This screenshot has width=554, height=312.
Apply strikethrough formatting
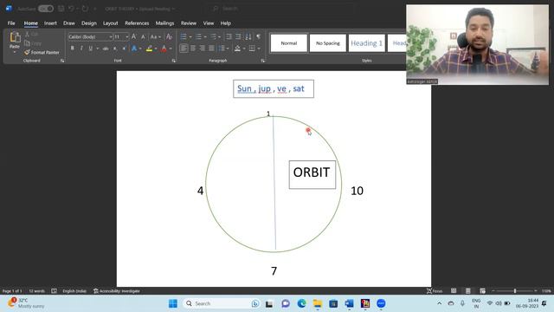tap(106, 49)
